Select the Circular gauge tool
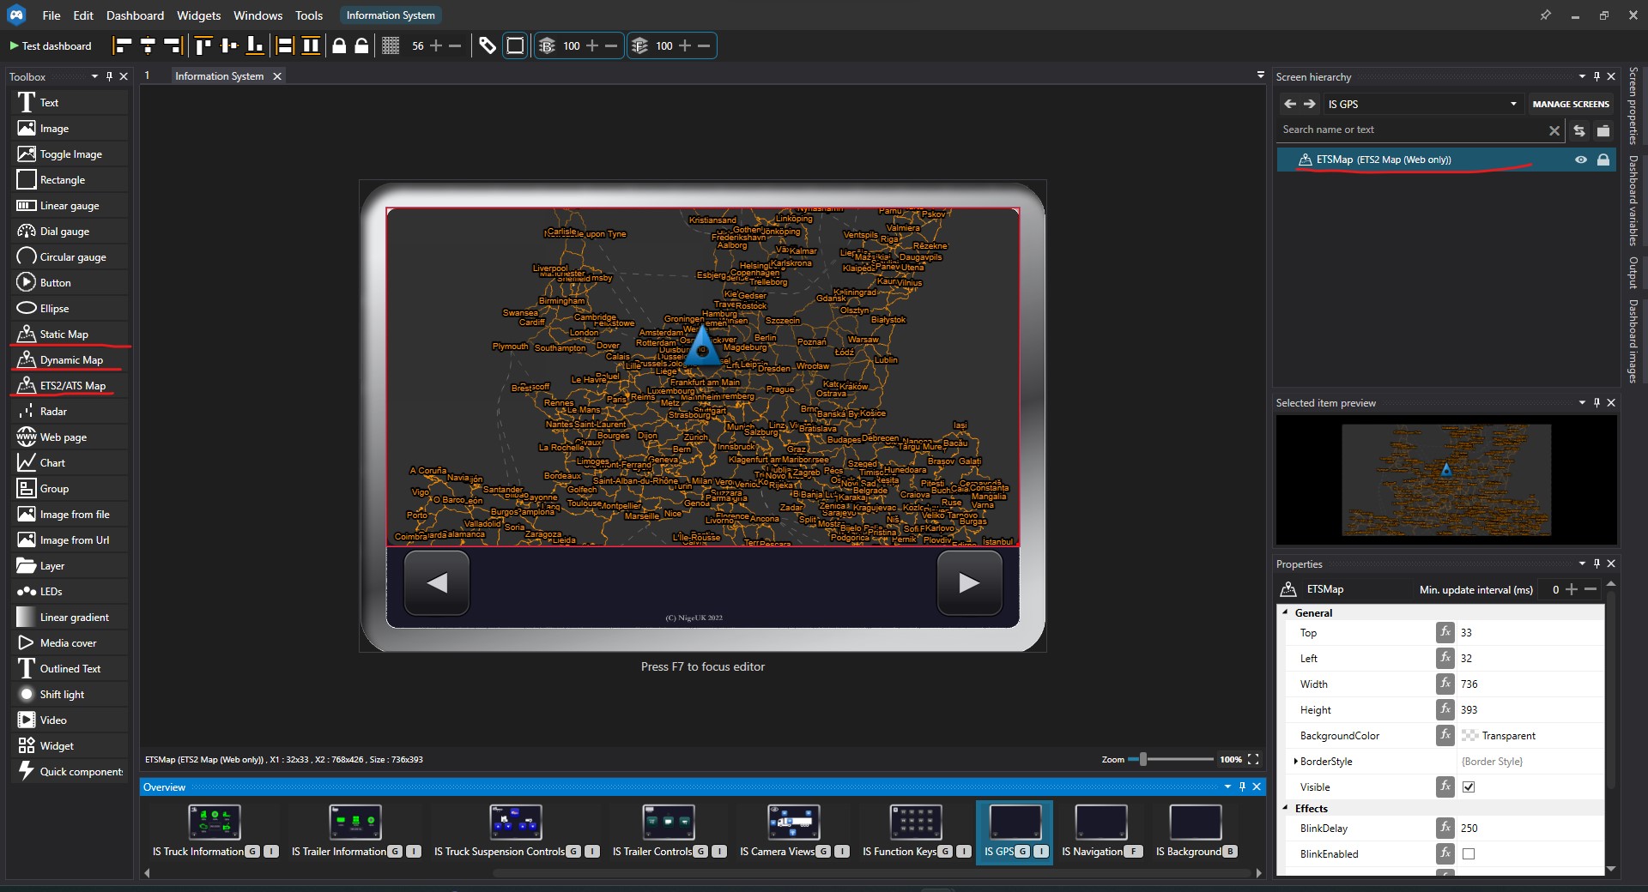The height and width of the screenshot is (892, 1648). (70, 256)
